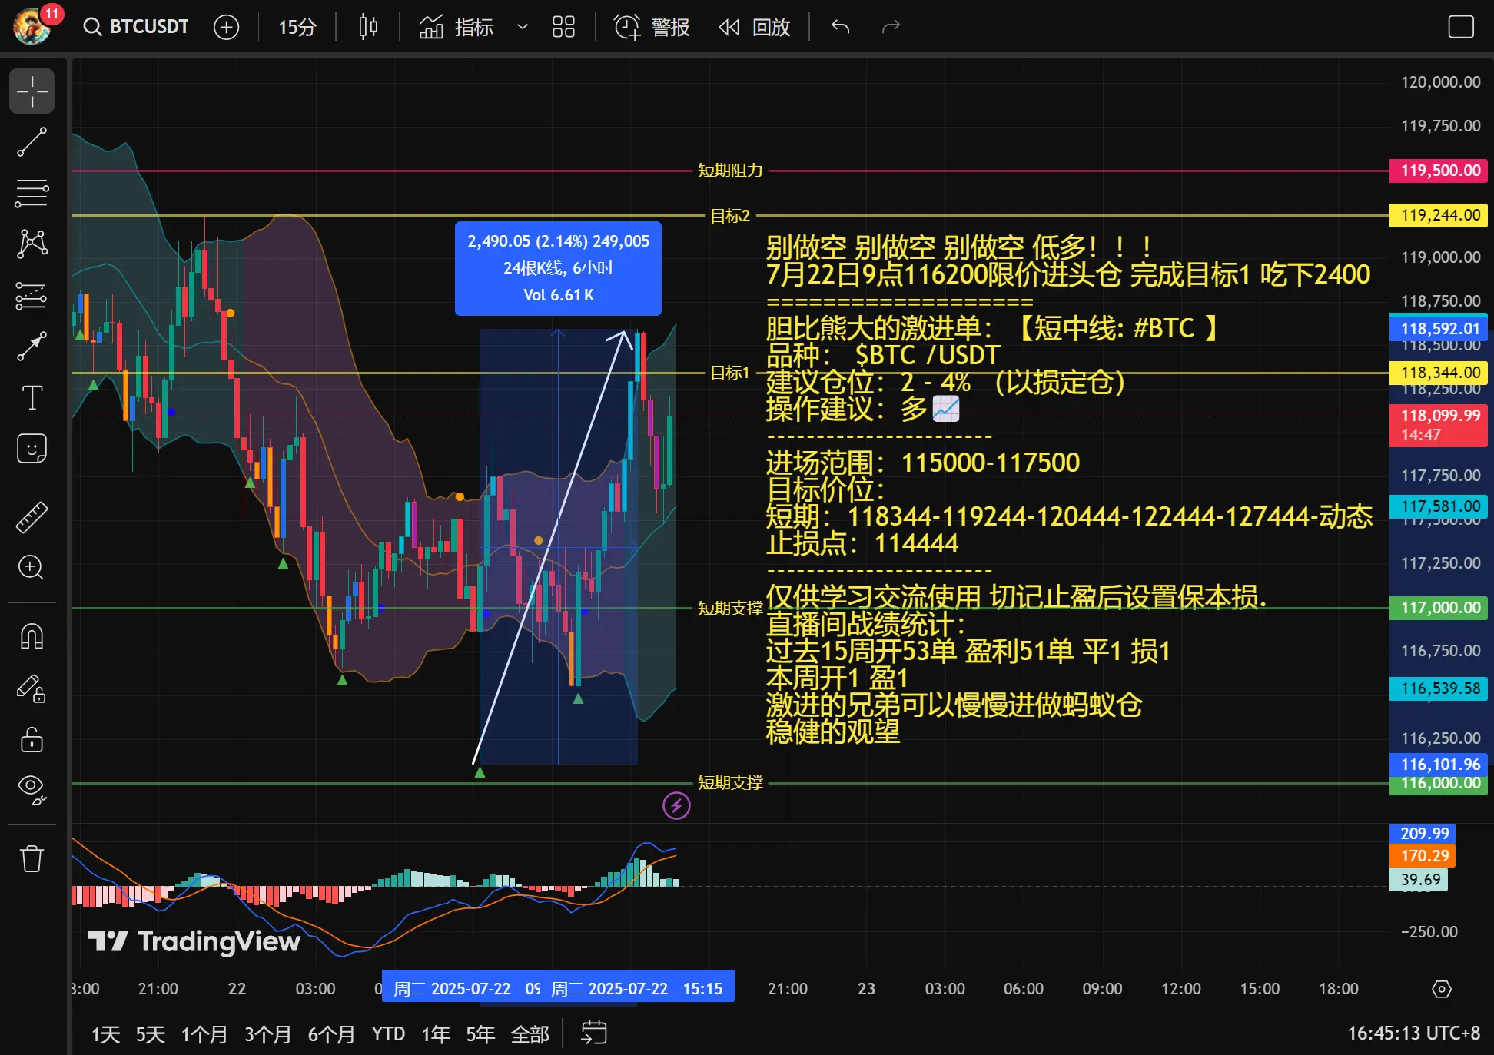Remove drawings with trash icon
The image size is (1494, 1055).
(32, 858)
